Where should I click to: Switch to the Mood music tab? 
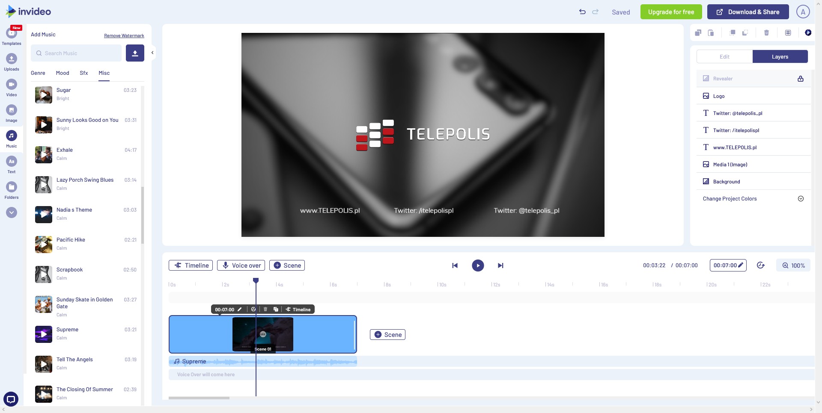(x=63, y=73)
